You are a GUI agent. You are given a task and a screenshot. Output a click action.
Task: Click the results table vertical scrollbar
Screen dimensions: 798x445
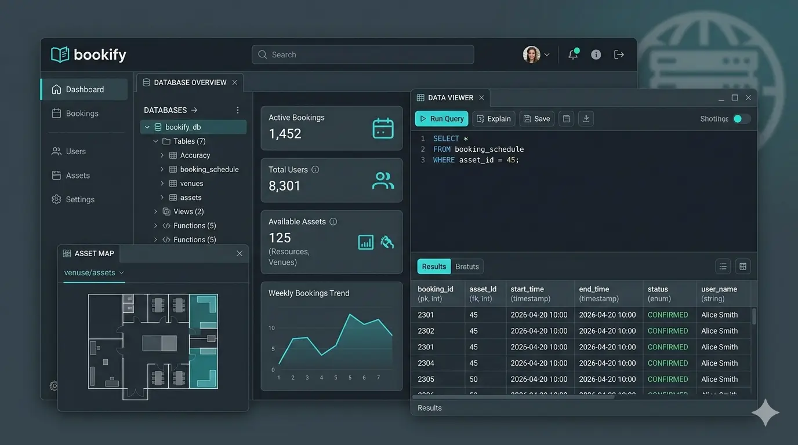(x=754, y=316)
